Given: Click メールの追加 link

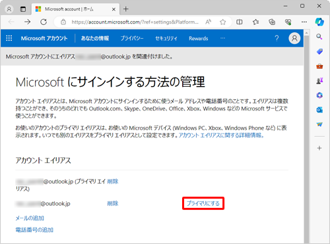Looking at the screenshot, I should click(30, 218).
